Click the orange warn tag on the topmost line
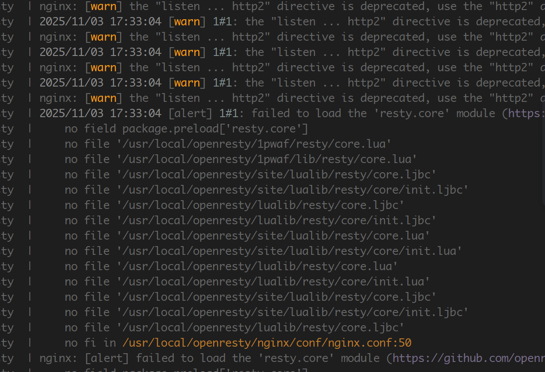 [x=103, y=6]
